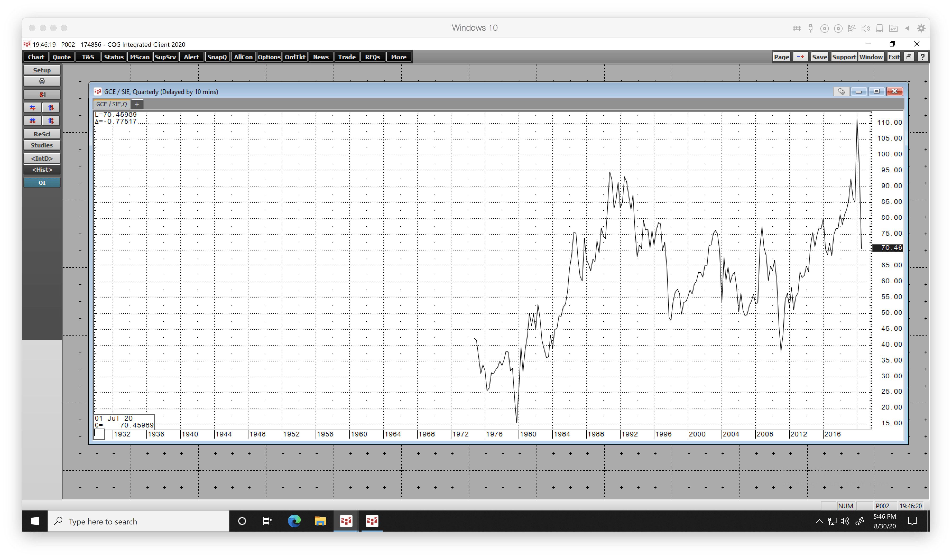Click the shared folder icon in Parallels toolbar

tap(893, 28)
